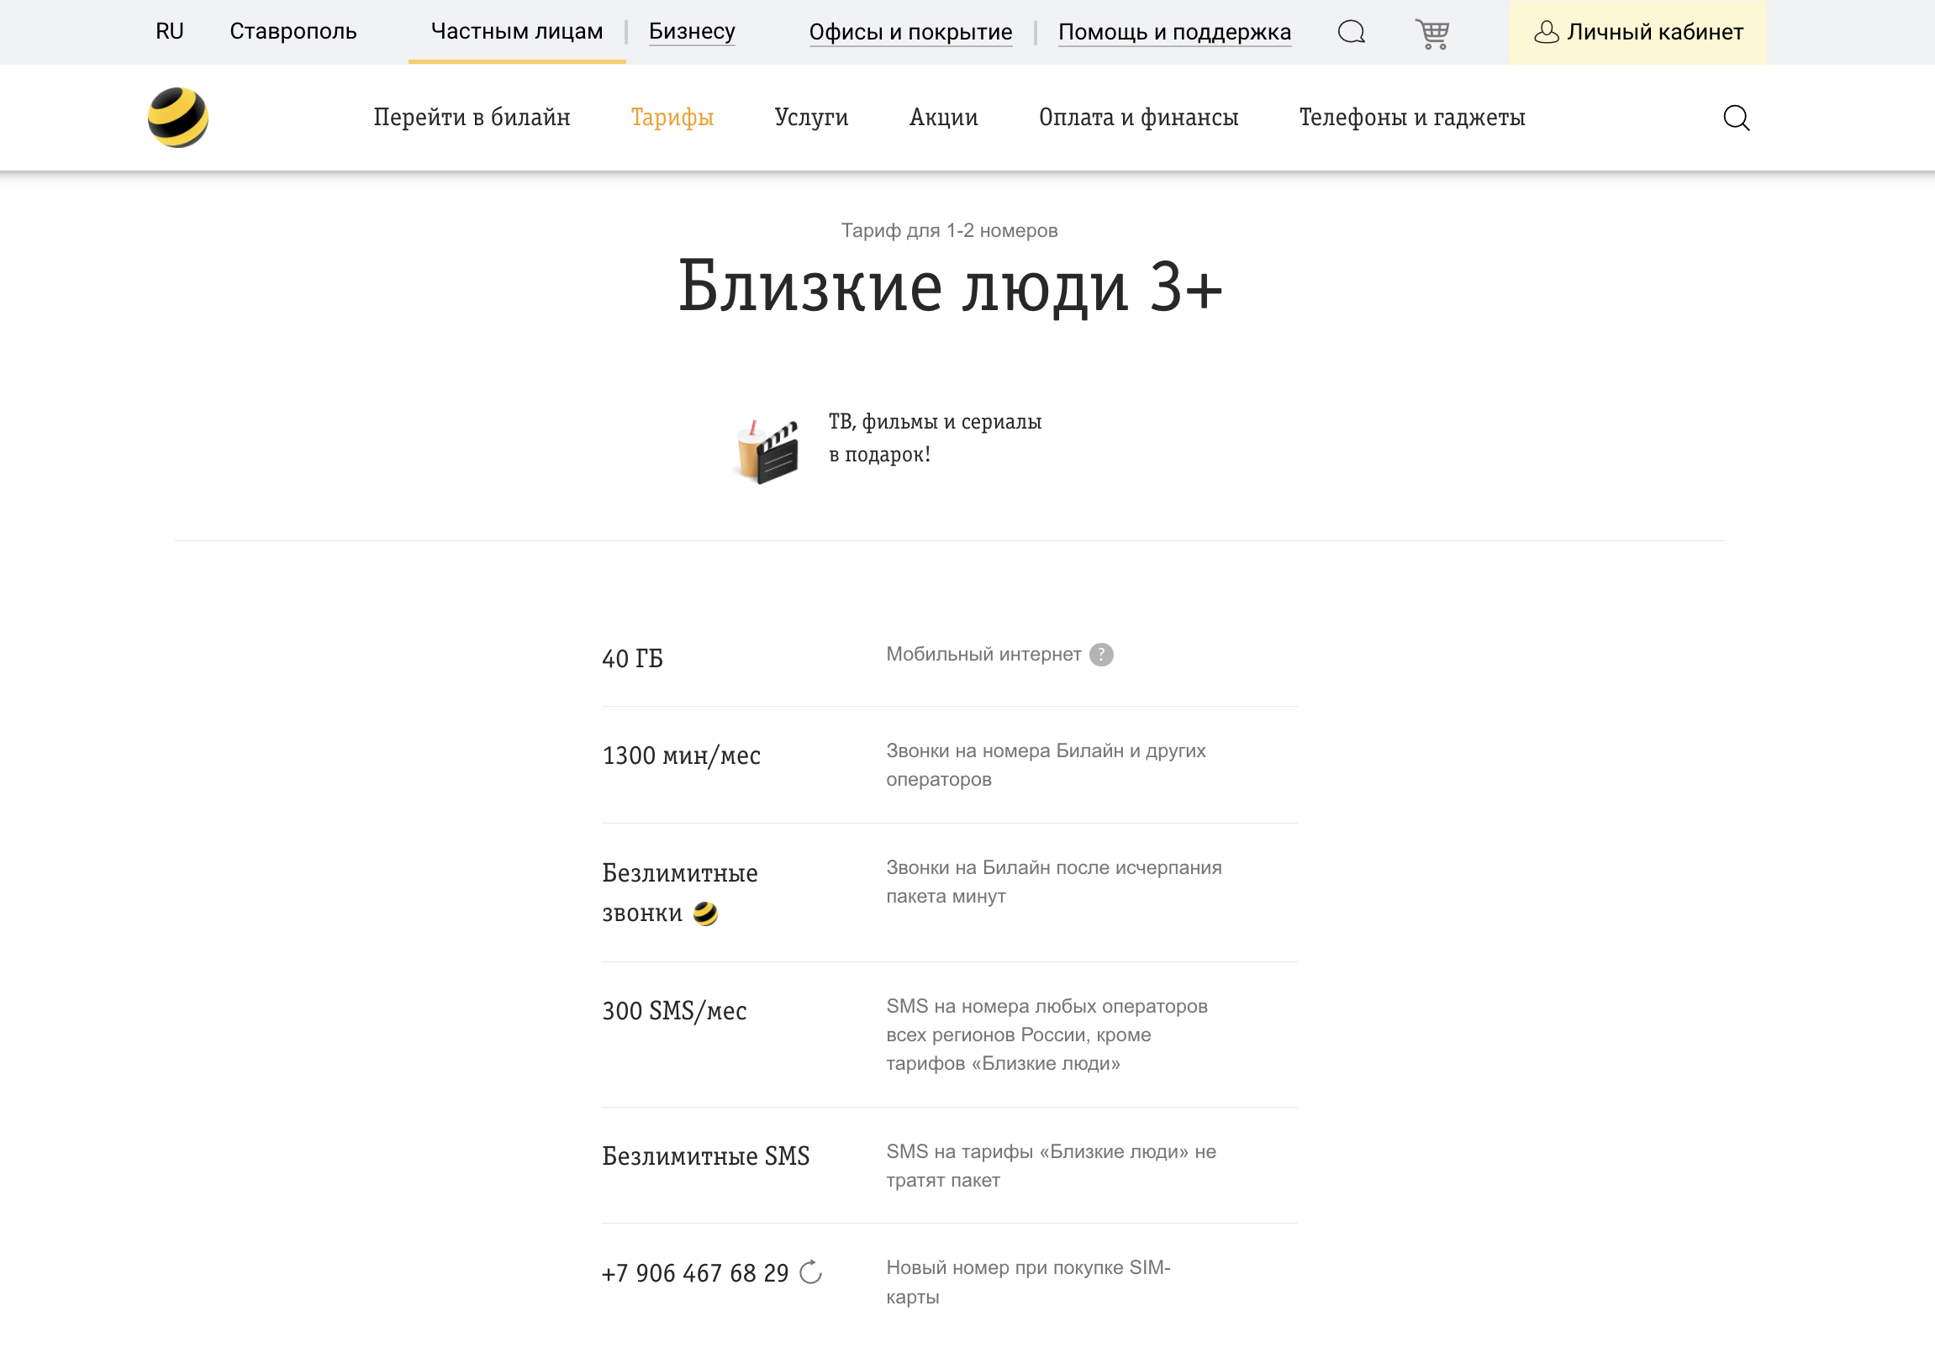Open the shopping cart
Screen dimensions: 1935x1348
click(x=1431, y=32)
